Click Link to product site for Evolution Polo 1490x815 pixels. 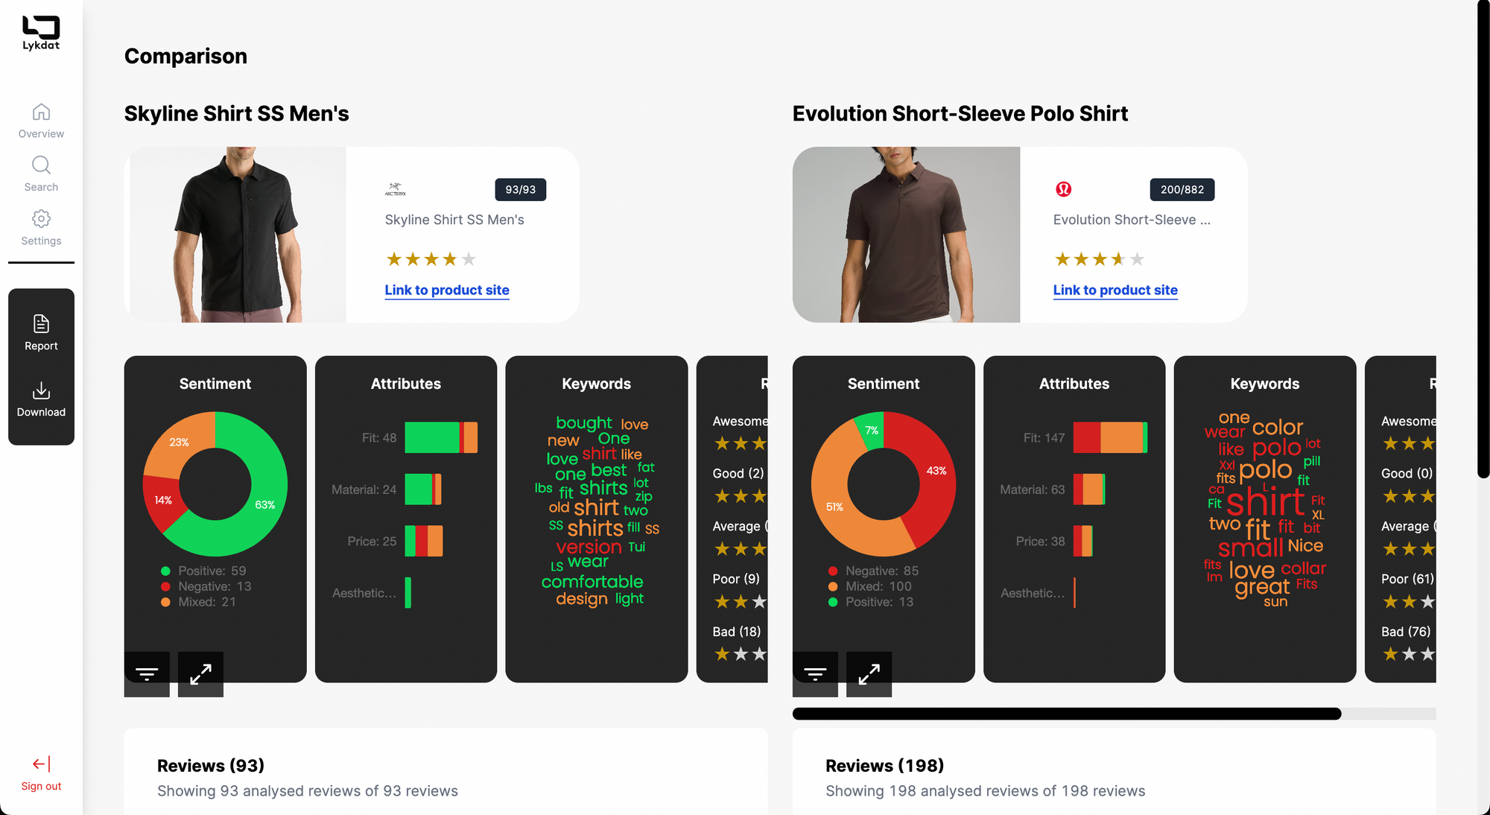pos(1115,289)
